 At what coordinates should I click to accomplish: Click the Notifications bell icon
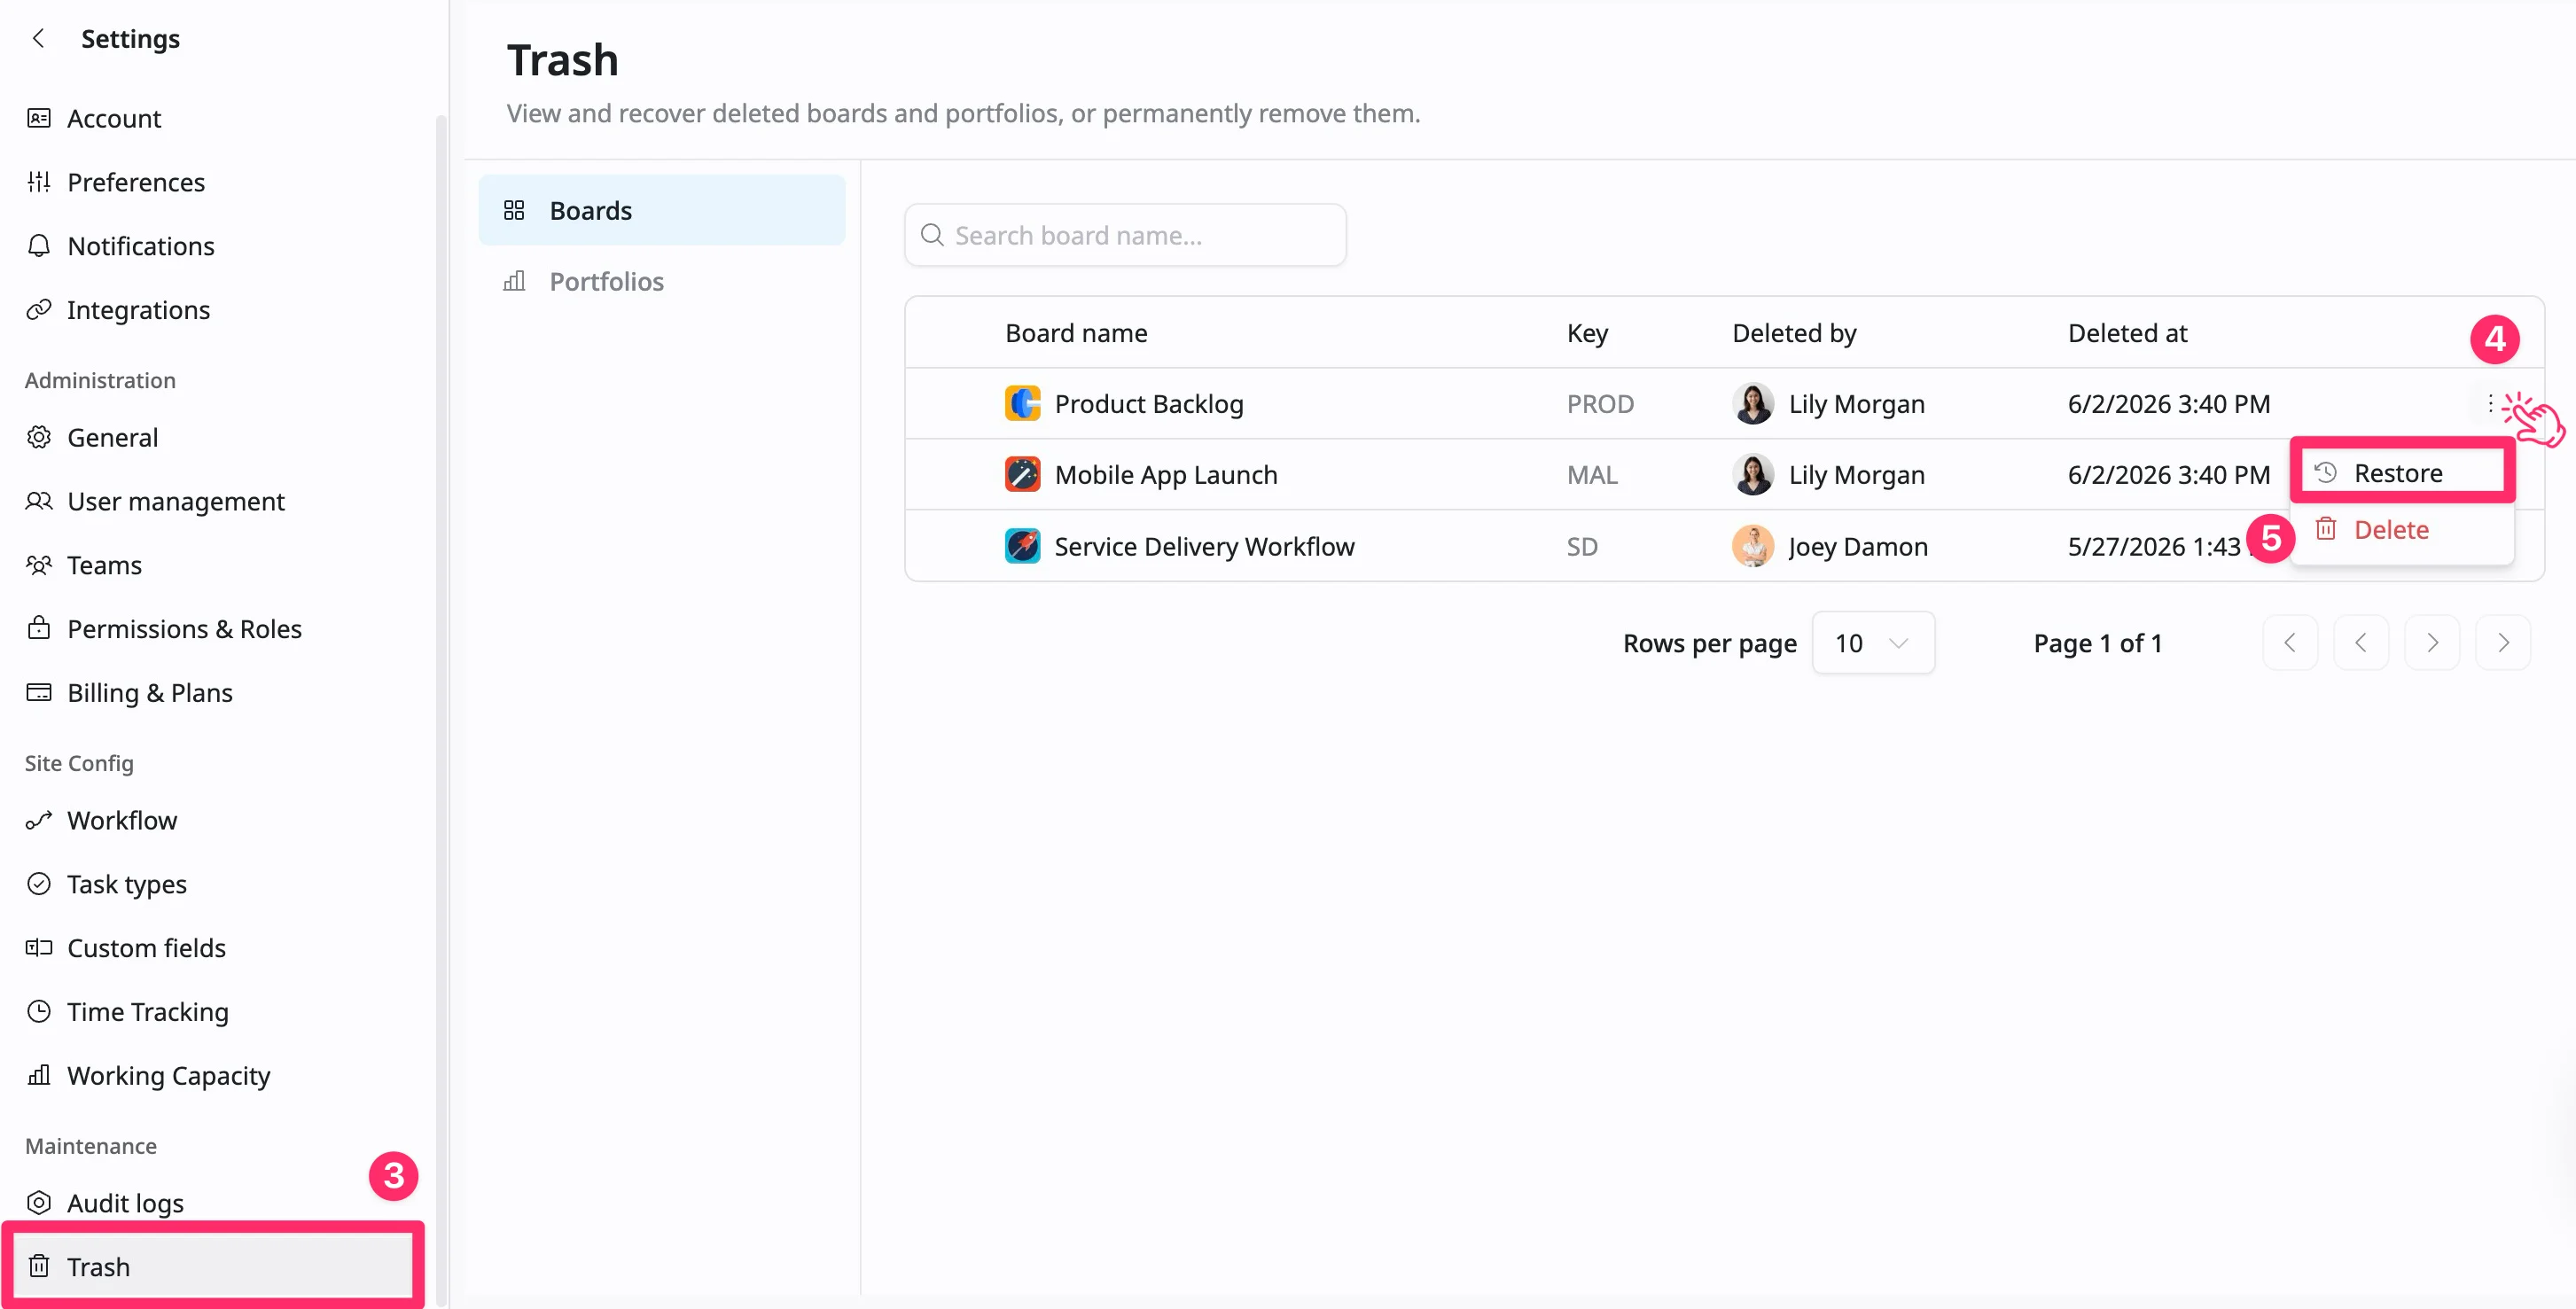click(x=39, y=246)
